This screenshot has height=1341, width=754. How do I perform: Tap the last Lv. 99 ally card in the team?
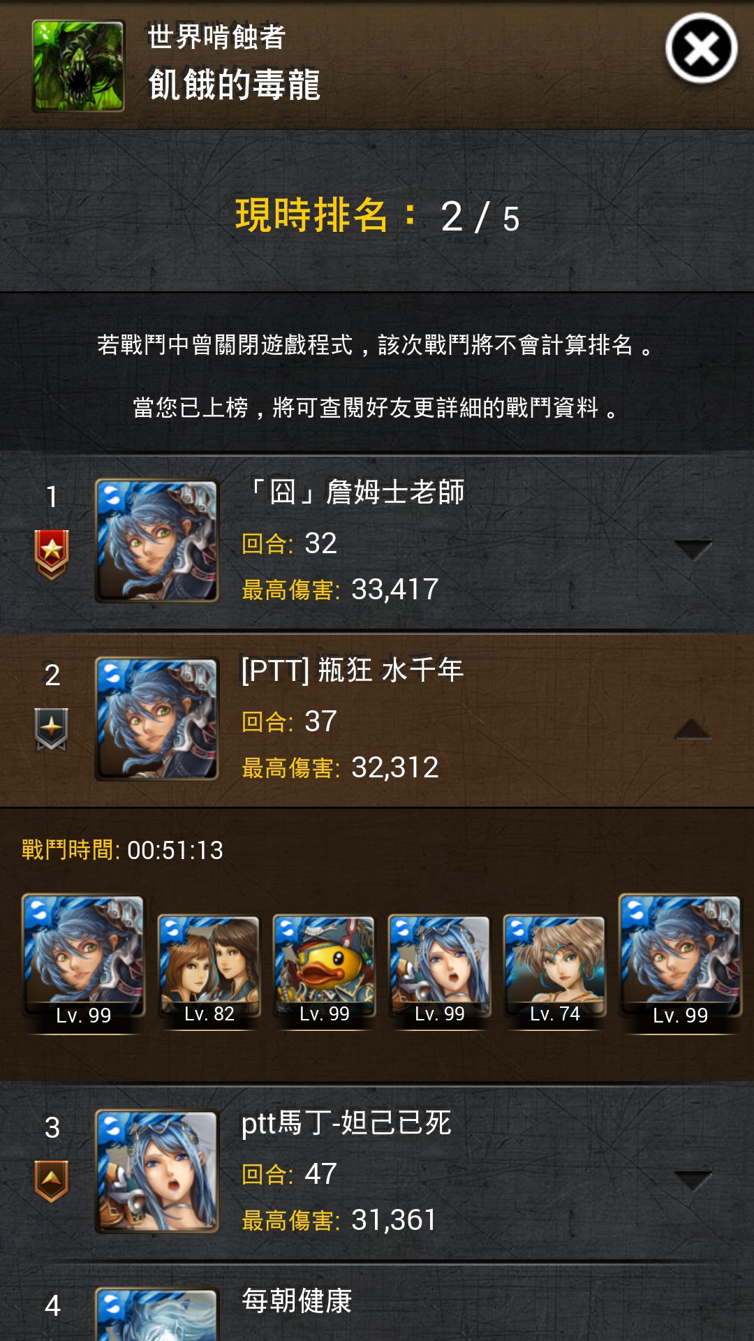[680, 962]
